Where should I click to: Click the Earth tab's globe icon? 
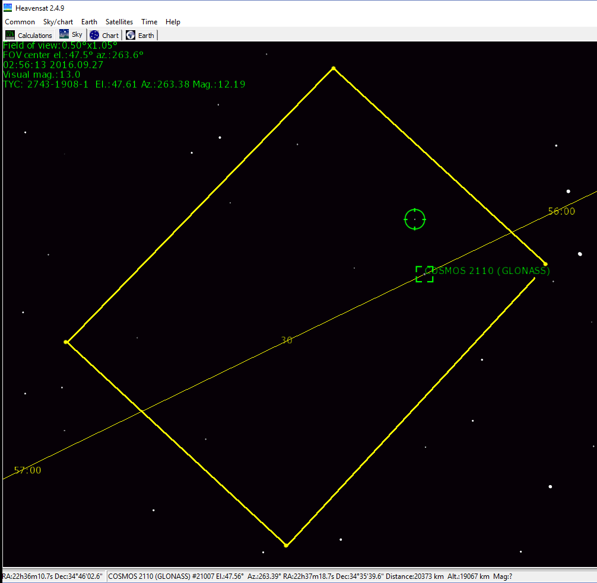(x=130, y=35)
